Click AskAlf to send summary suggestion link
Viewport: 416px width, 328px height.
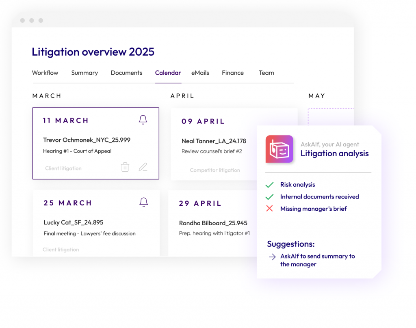317,260
